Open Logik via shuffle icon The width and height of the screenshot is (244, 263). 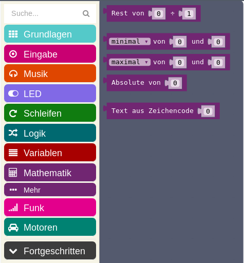(13, 133)
